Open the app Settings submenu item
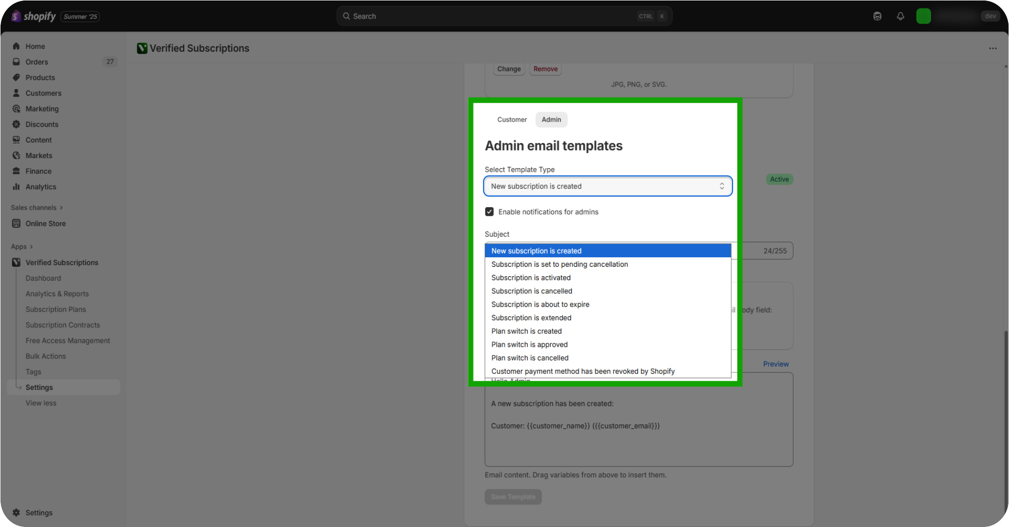This screenshot has height=527, width=1009. tap(64, 387)
